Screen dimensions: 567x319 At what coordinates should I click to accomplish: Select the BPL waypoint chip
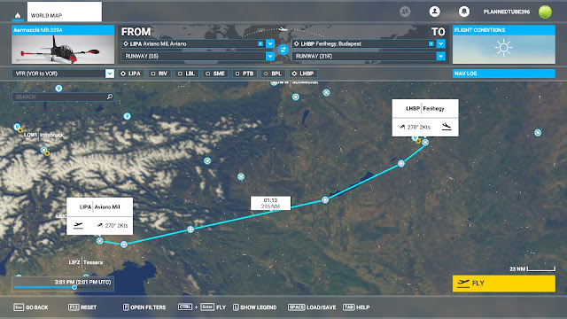pos(273,74)
